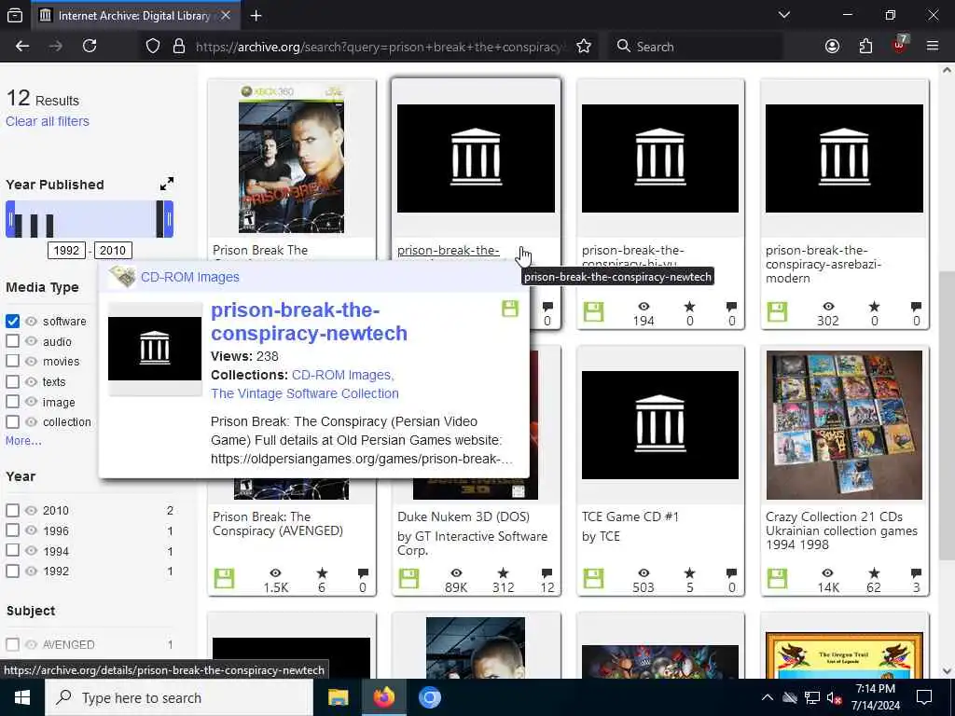The width and height of the screenshot is (955, 716).
Task: Open the extensions puzzle icon
Action: [x=865, y=47]
